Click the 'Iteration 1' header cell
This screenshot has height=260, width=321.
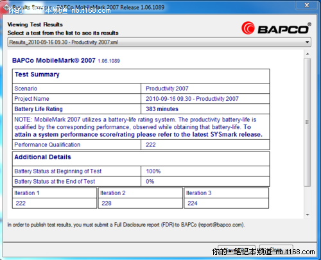coord(55,193)
